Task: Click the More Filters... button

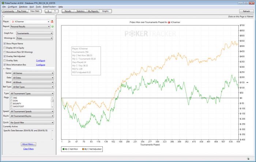Action: pyautogui.click(x=29, y=144)
